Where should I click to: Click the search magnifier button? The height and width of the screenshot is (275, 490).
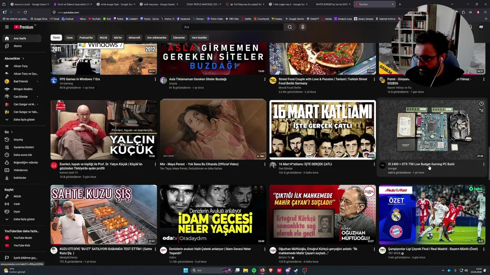[290, 27]
